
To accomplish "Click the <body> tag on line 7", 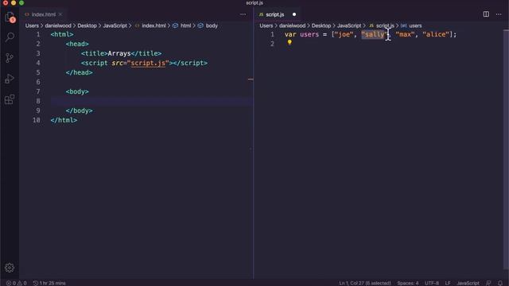I will pyautogui.click(x=77, y=91).
